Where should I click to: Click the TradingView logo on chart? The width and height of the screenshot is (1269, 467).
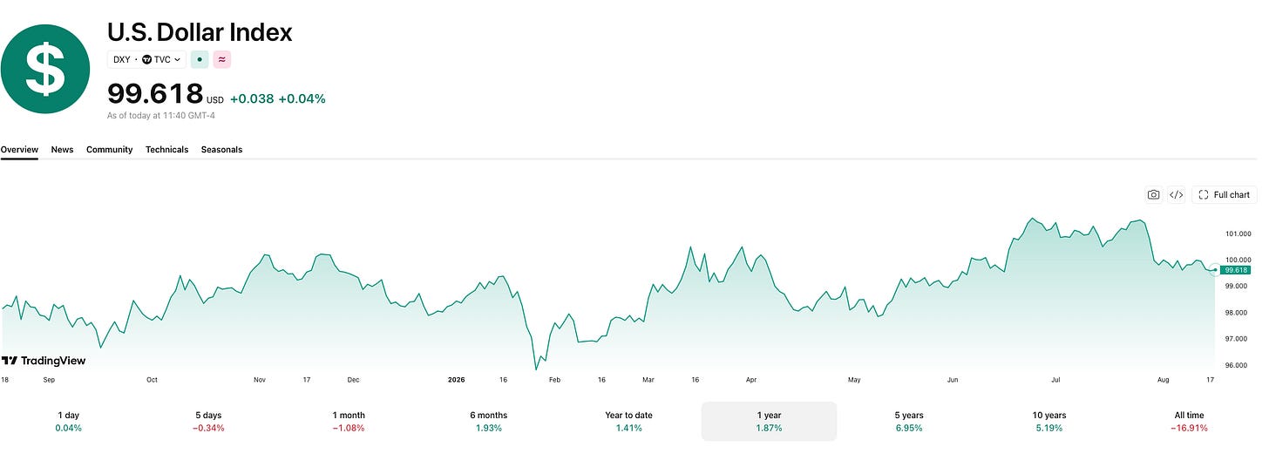[x=44, y=361]
